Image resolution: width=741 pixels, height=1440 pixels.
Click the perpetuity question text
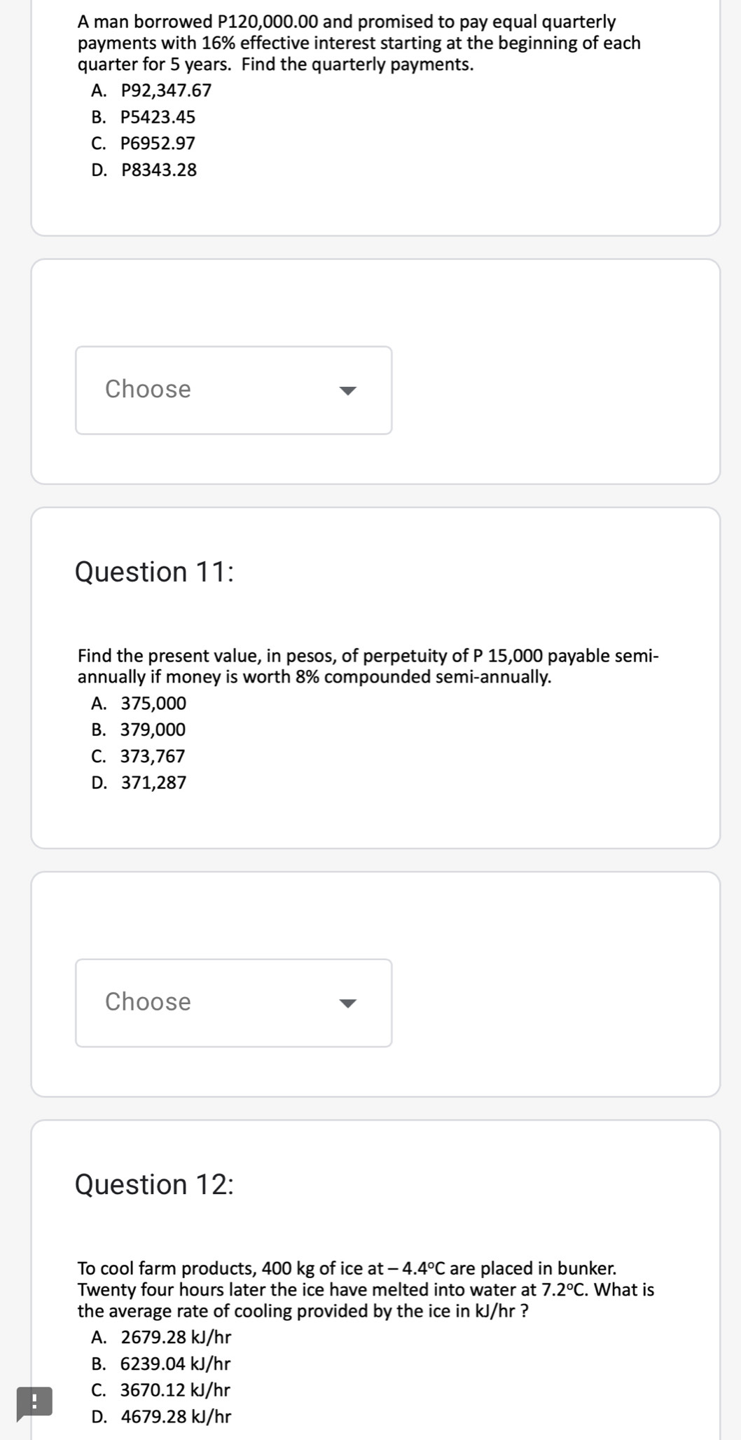click(368, 666)
